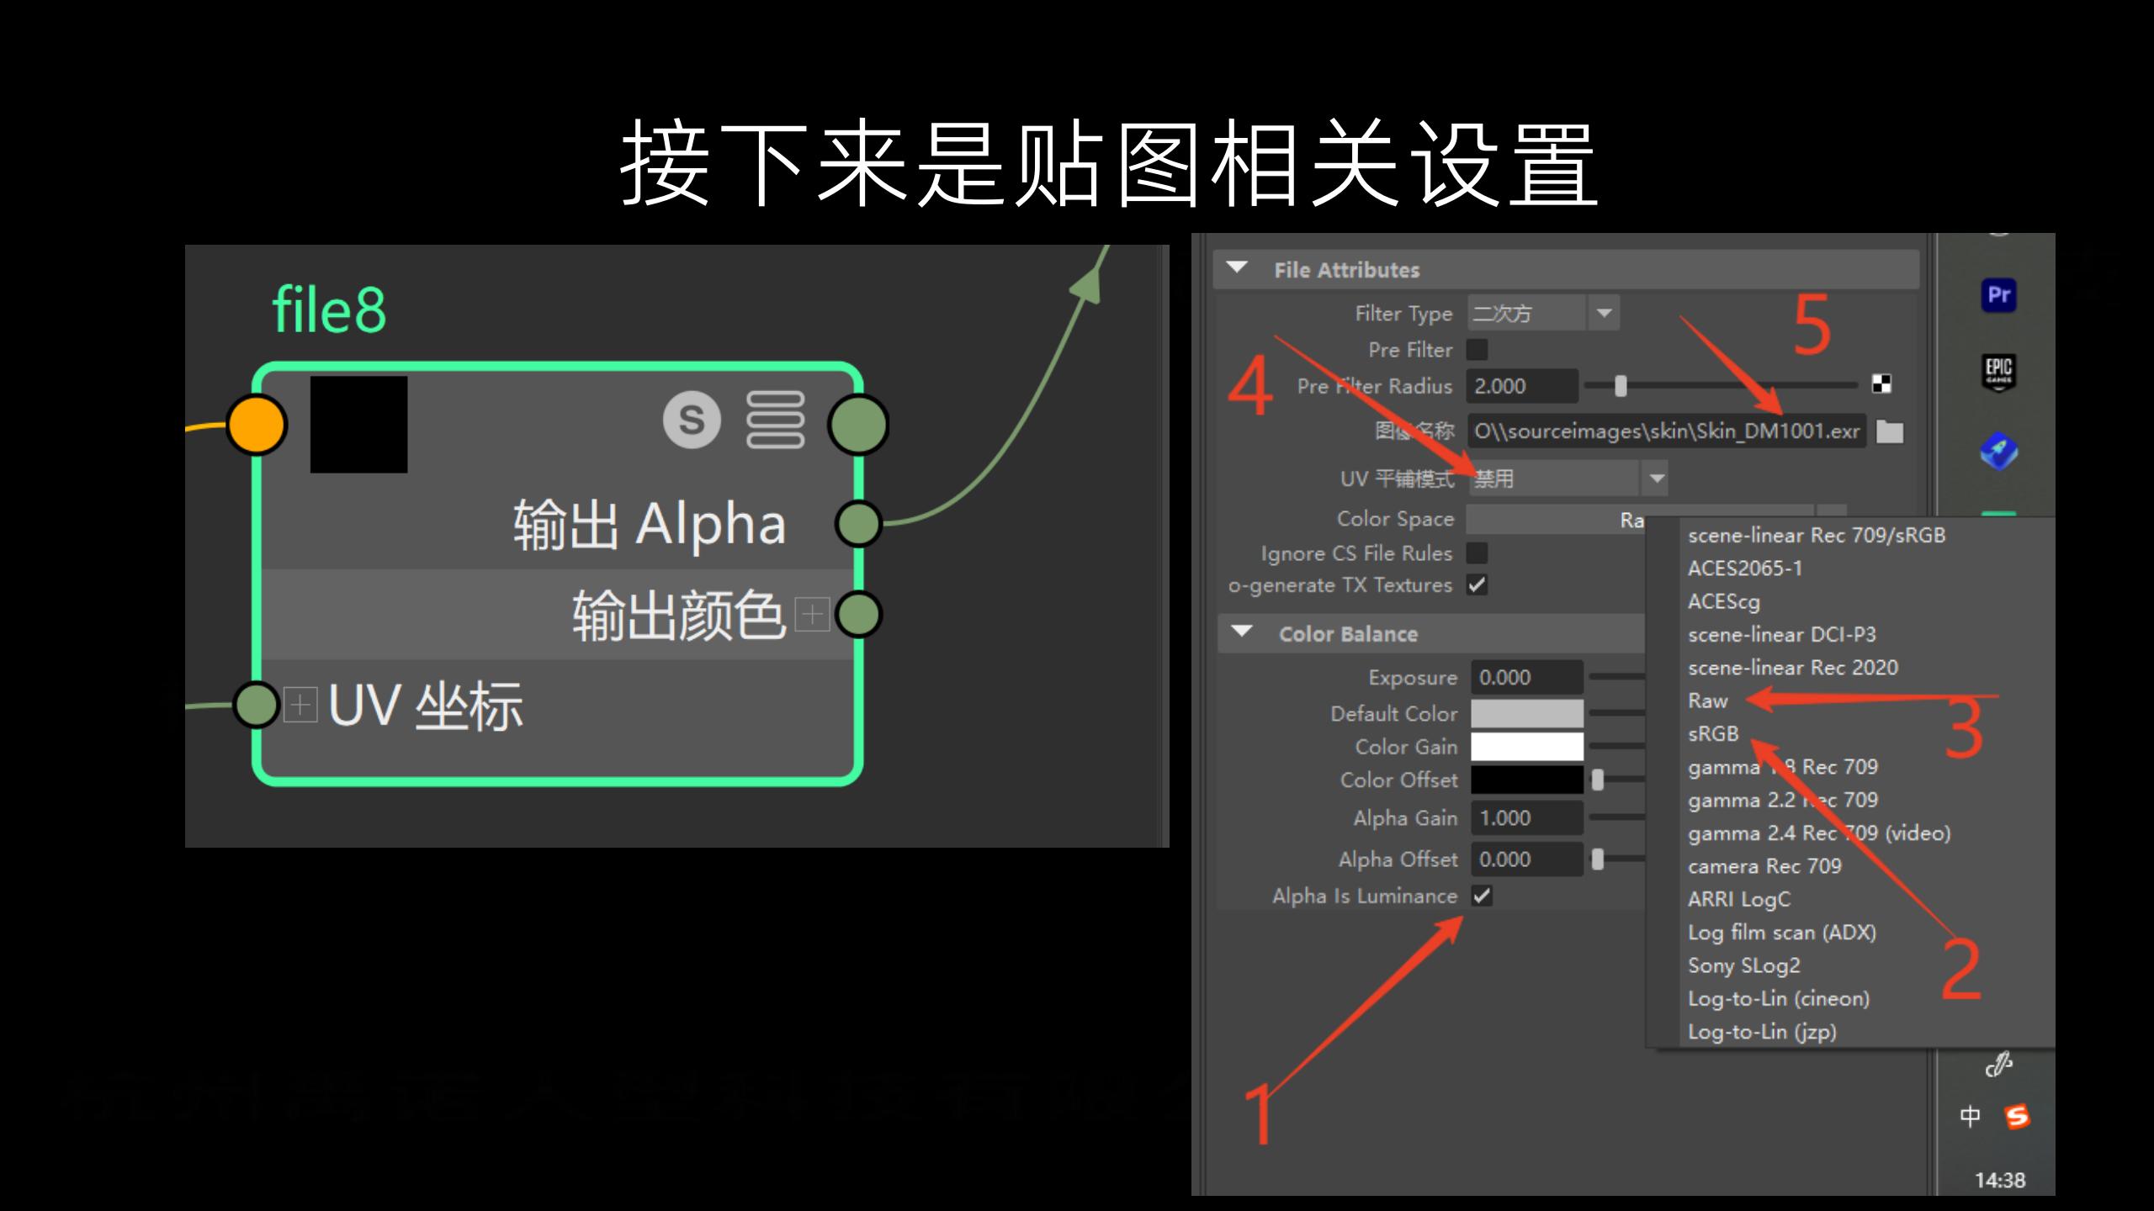Click the Alpha Offset value field

coord(1526,859)
